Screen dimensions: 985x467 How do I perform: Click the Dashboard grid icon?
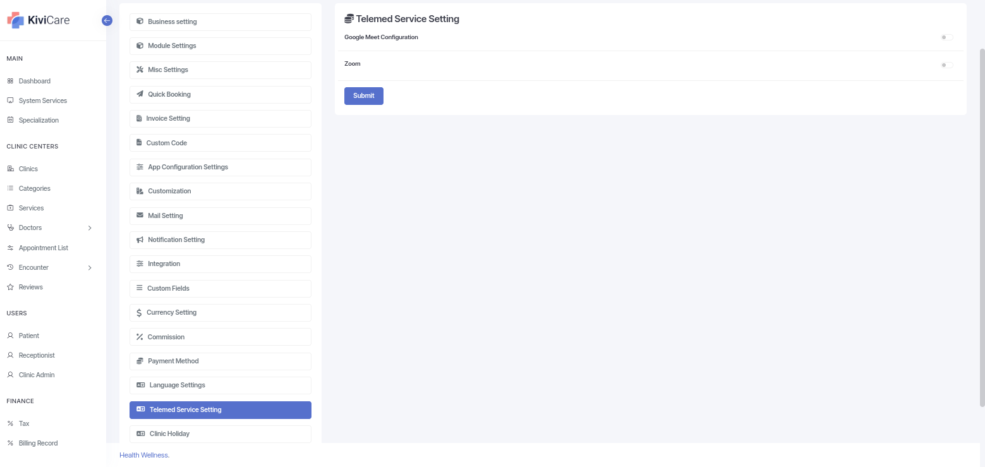10,81
